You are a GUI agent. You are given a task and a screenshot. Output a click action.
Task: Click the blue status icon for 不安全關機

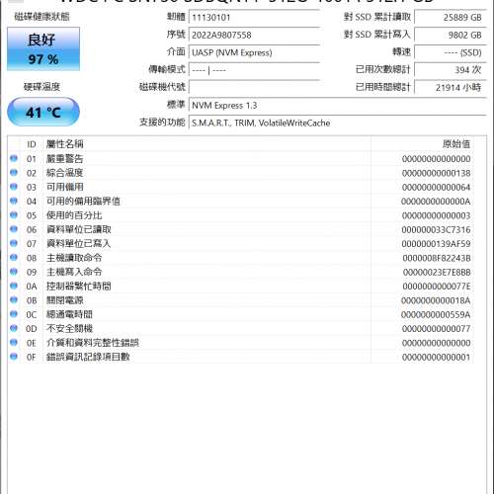click(x=14, y=328)
